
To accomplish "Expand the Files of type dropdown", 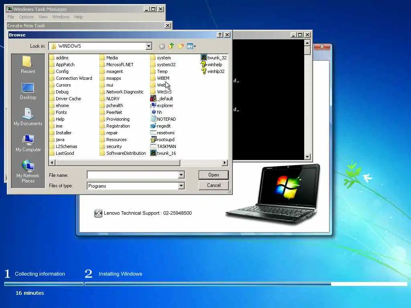I will point(181,186).
